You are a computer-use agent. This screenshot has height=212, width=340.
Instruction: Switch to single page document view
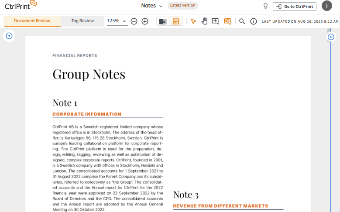[176, 21]
